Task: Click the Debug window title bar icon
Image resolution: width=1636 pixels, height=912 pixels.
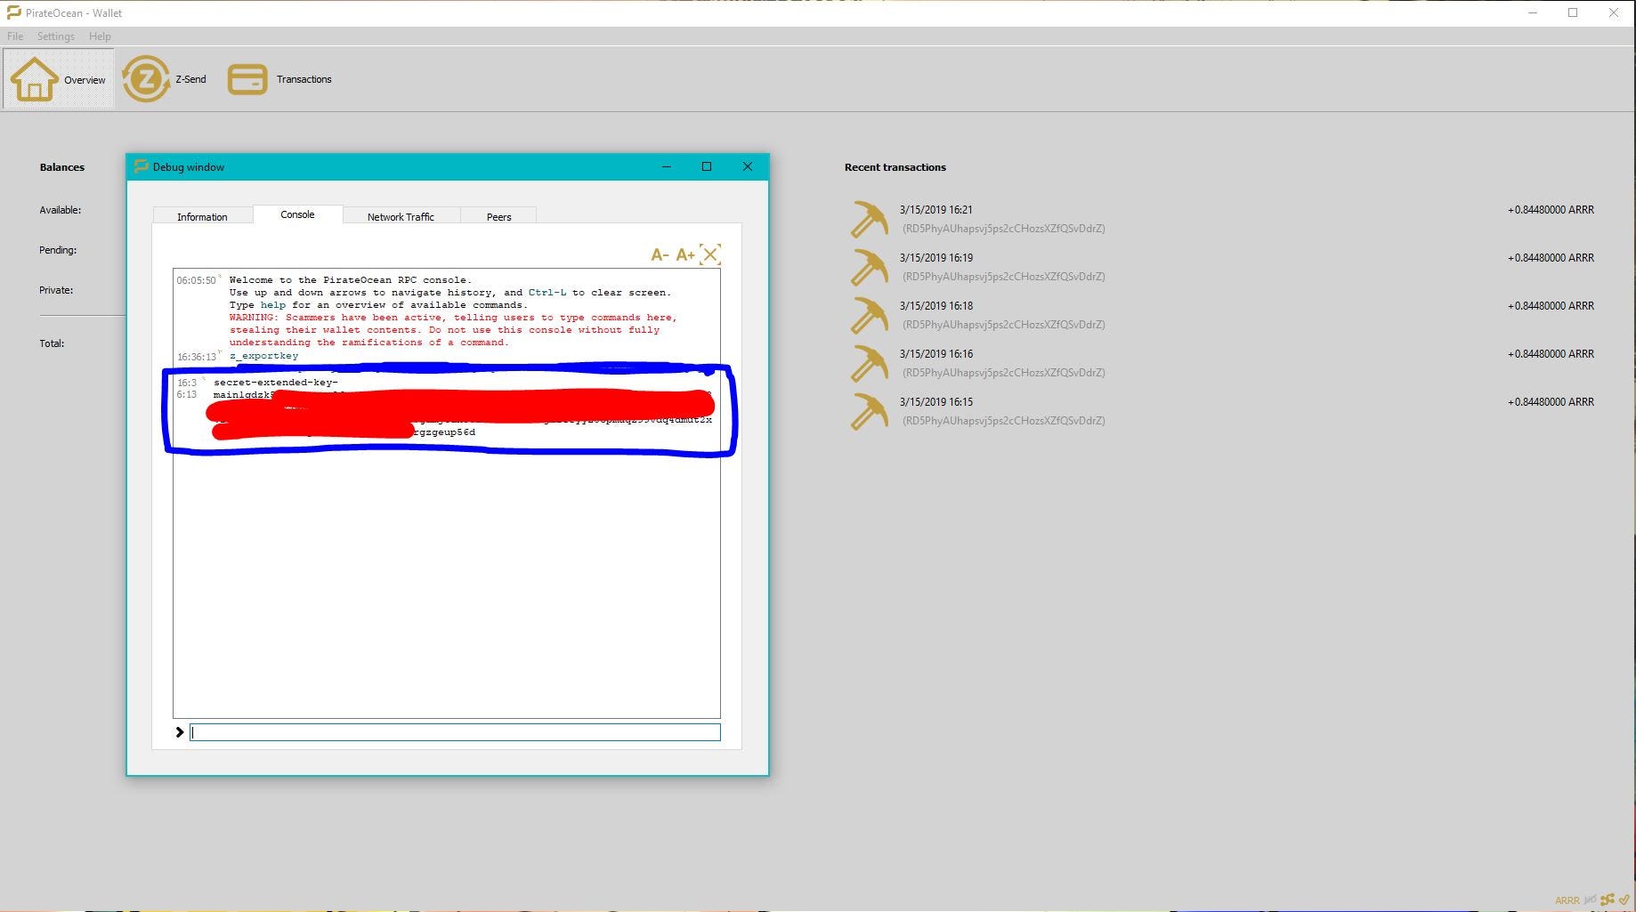Action: click(x=141, y=166)
